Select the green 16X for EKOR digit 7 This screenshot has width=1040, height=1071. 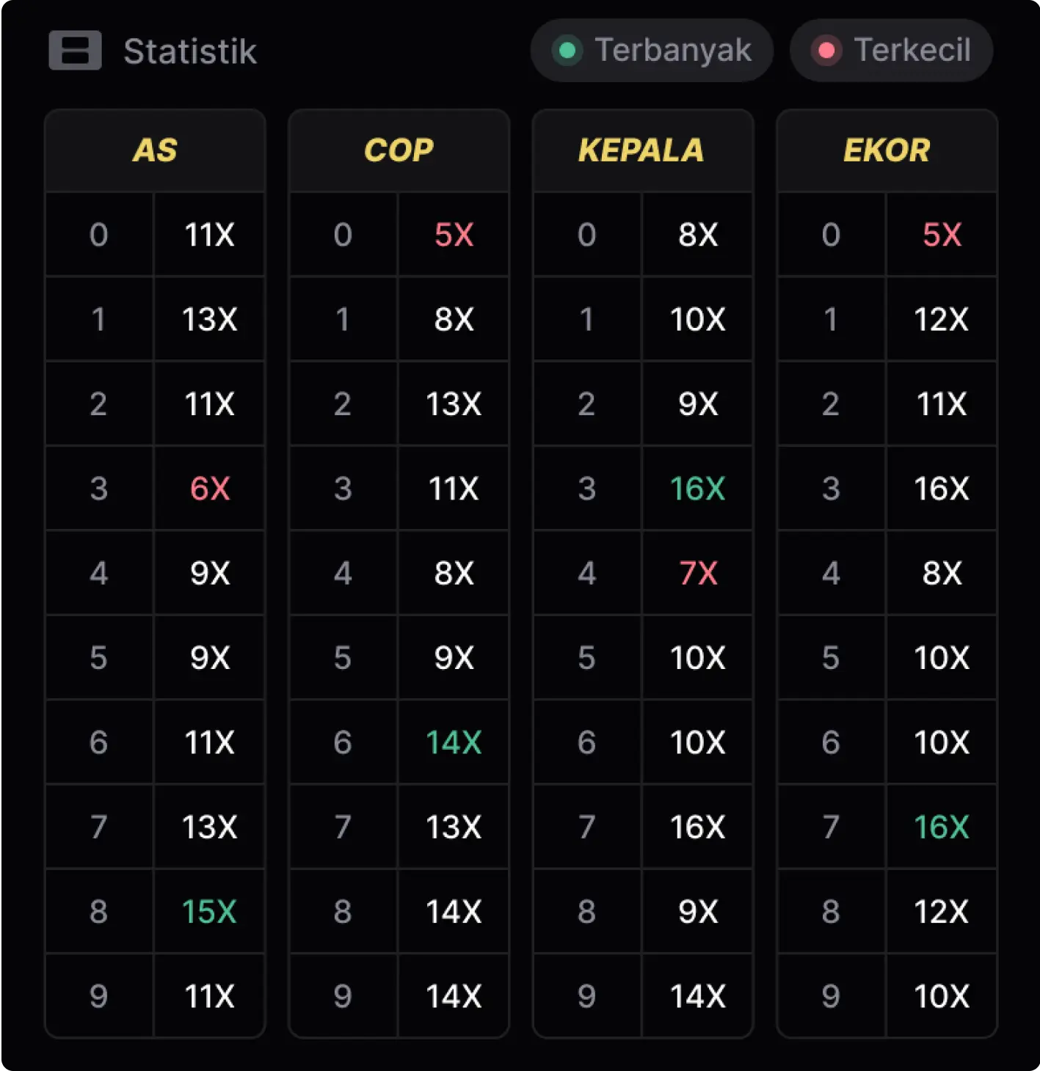[942, 827]
